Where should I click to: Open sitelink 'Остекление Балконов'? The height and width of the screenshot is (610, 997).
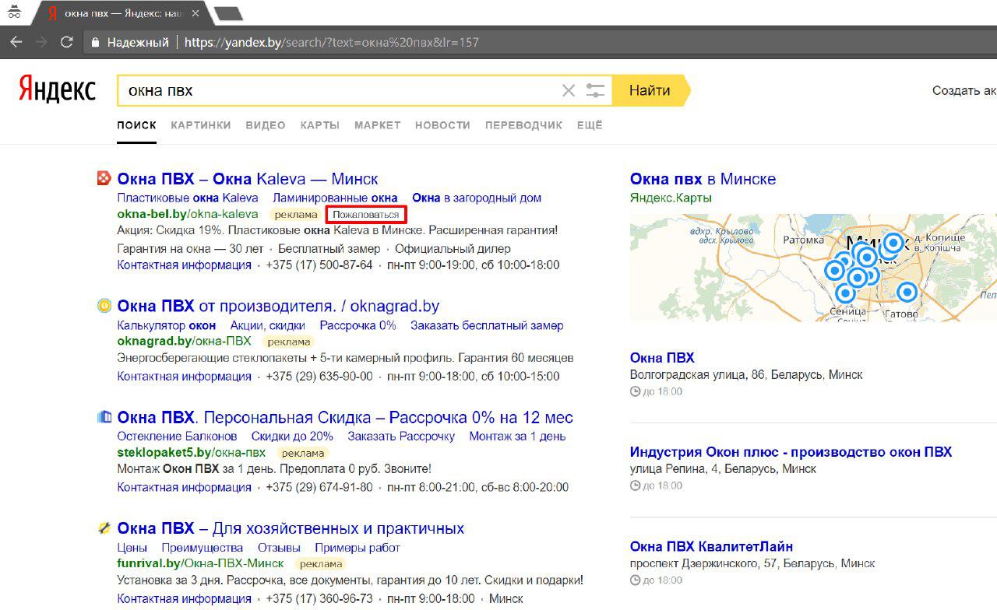point(177,436)
